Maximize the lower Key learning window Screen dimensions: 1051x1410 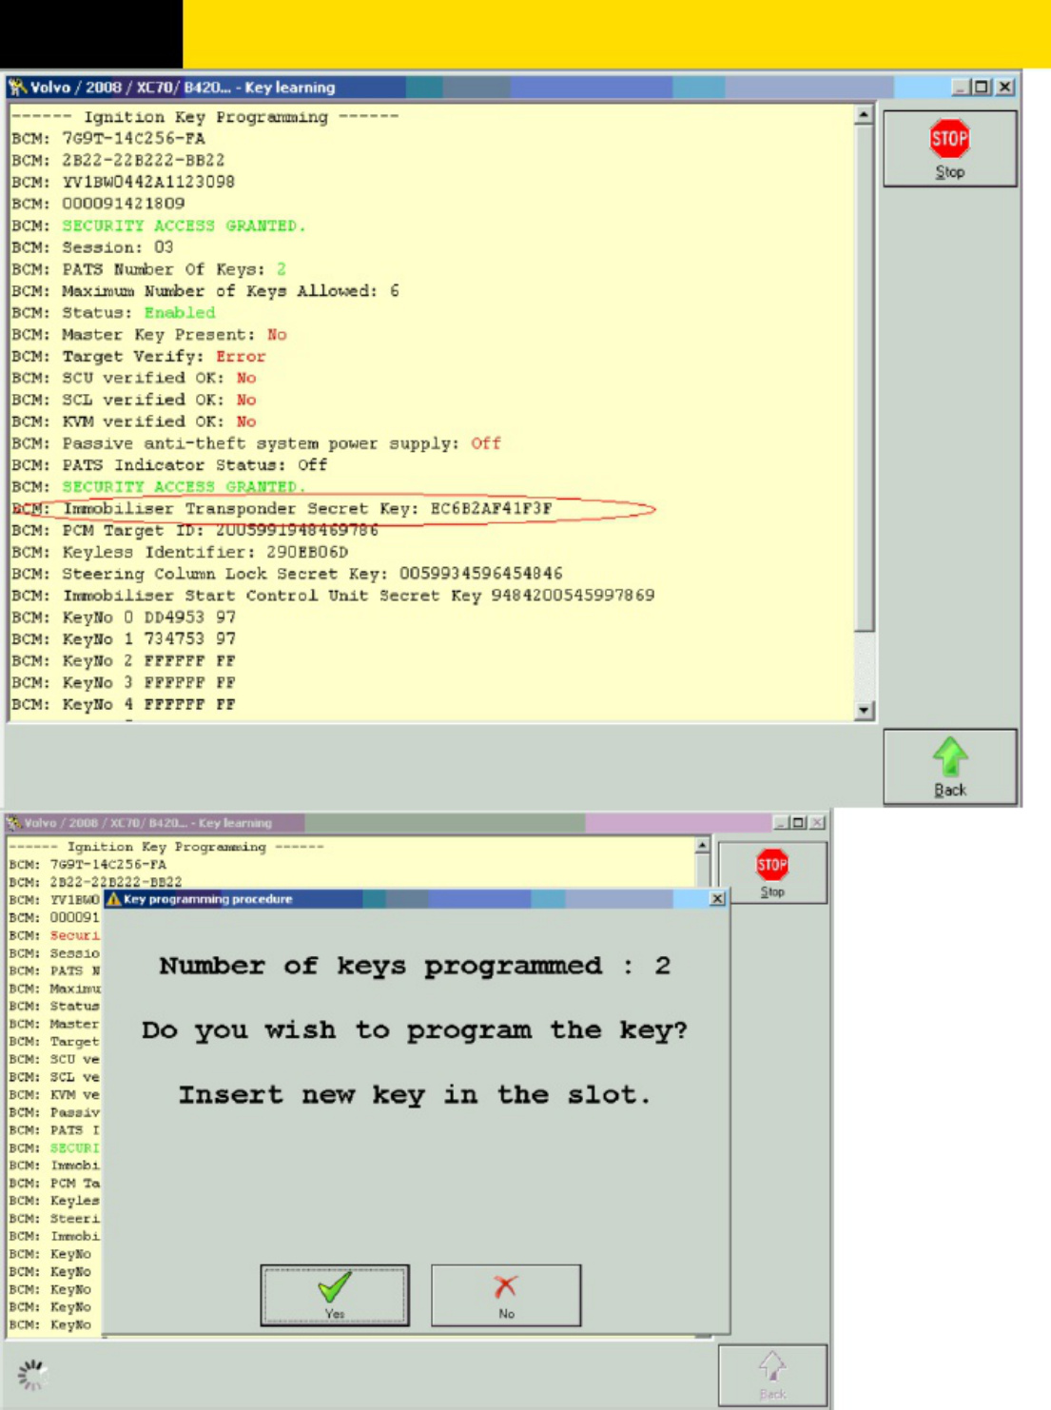pos(798,823)
